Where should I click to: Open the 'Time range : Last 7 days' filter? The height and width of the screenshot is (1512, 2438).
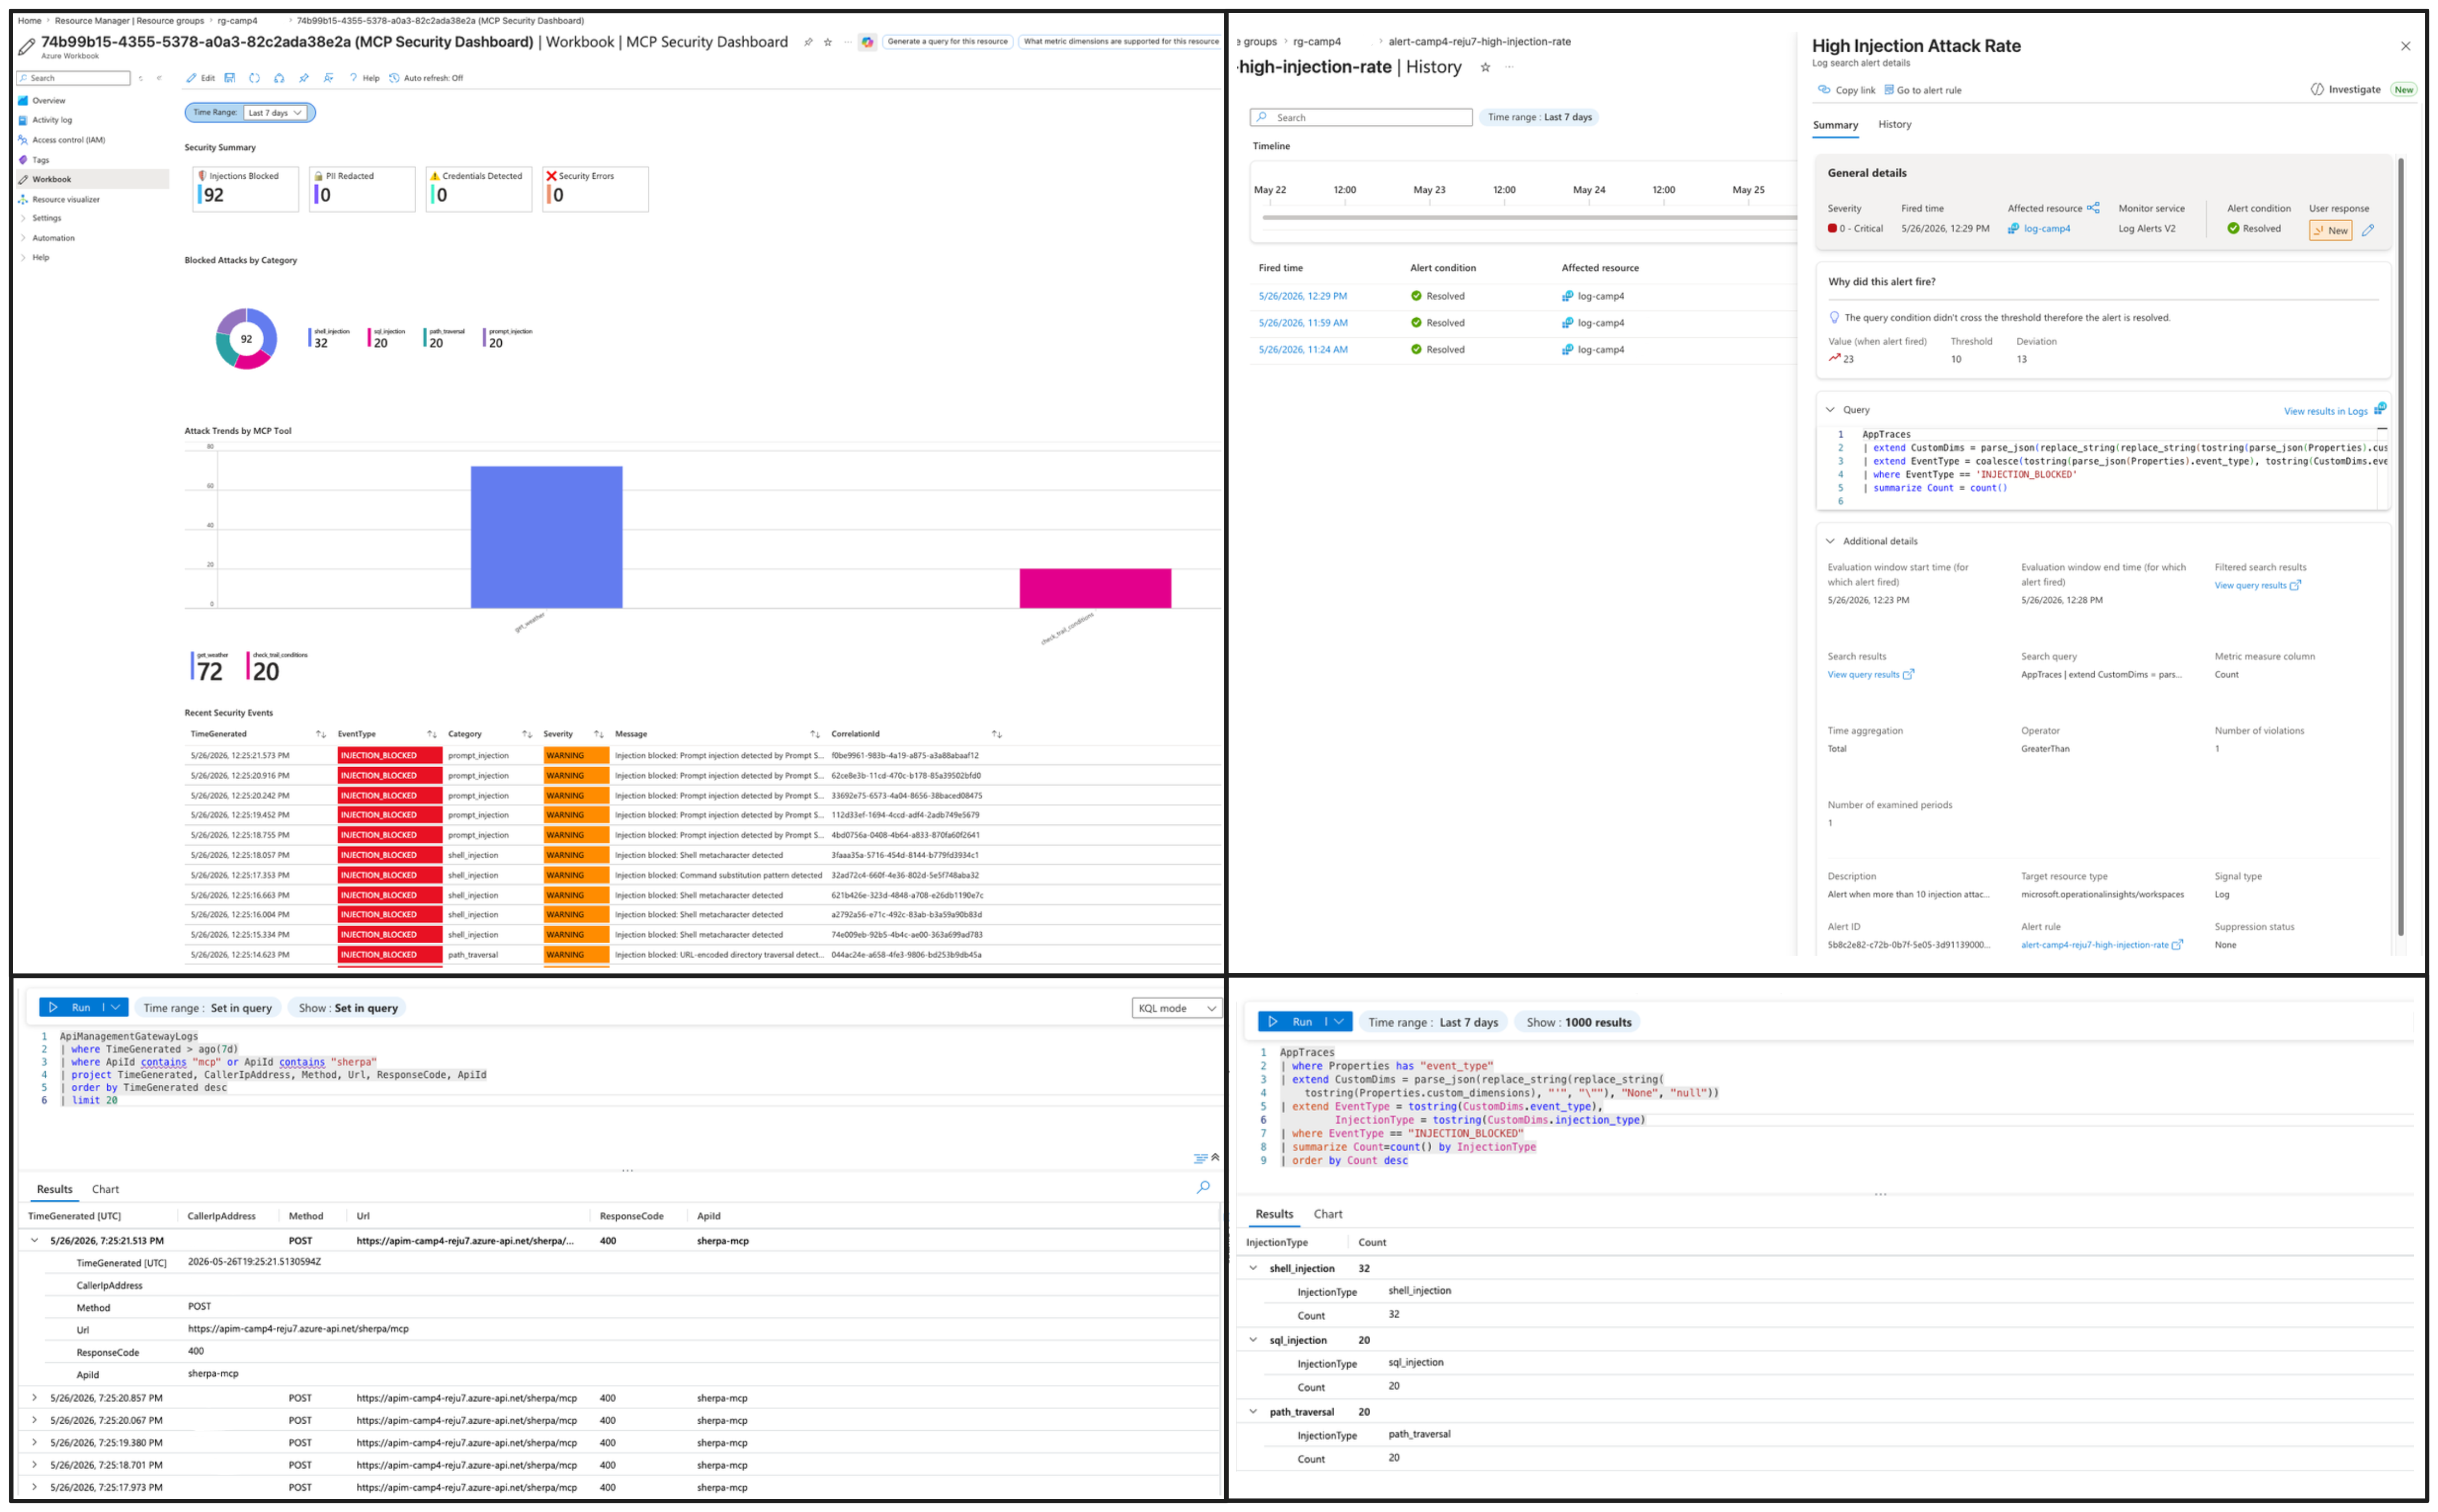[1540, 117]
